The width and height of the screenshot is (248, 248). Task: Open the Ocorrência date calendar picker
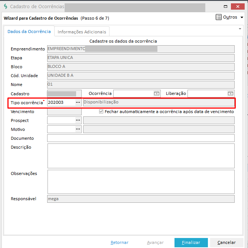coord(156,93)
